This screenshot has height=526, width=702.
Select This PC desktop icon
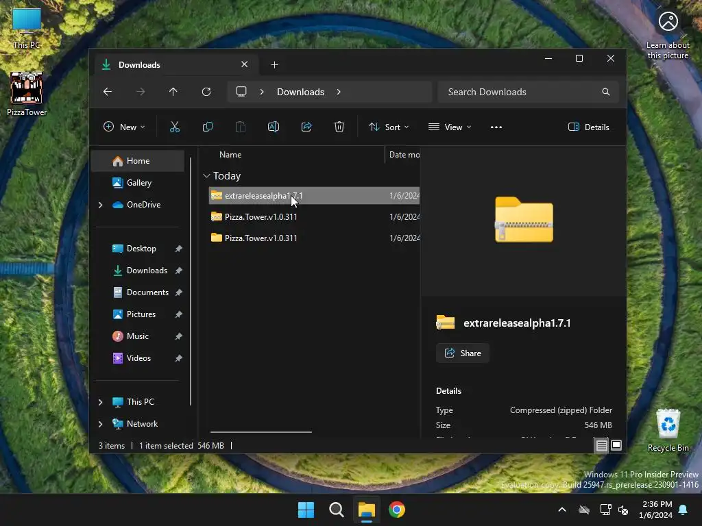pyautogui.click(x=27, y=28)
